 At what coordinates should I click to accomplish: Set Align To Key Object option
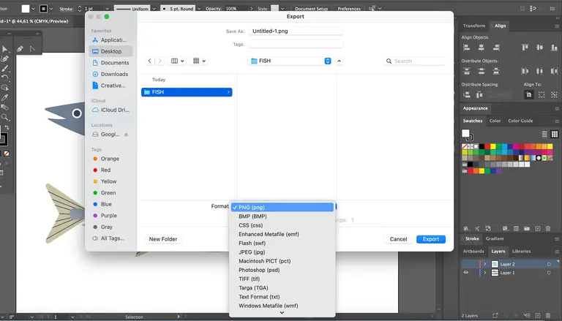pyautogui.click(x=555, y=94)
